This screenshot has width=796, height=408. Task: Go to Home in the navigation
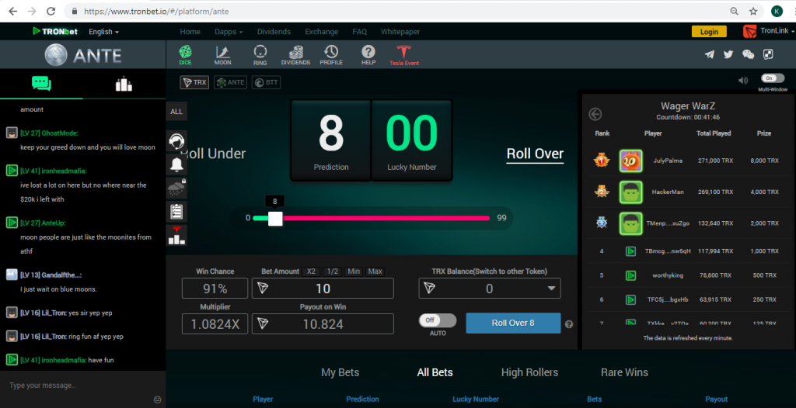coord(190,32)
